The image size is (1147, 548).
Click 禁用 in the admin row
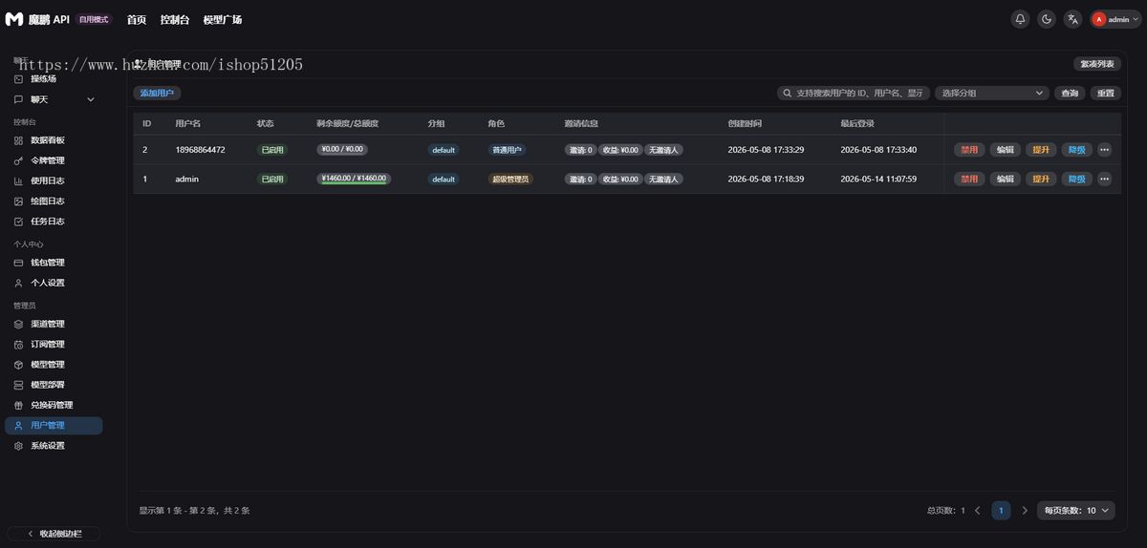click(x=969, y=179)
